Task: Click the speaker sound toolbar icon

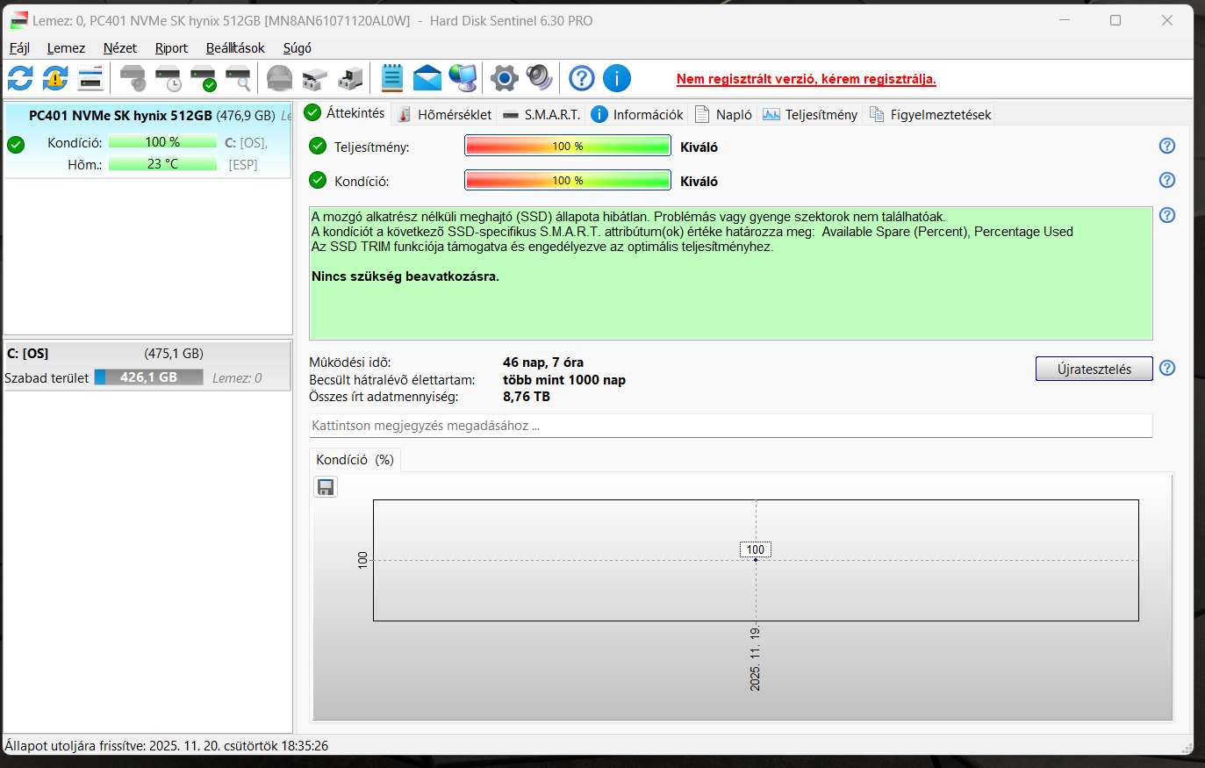Action: (x=539, y=78)
